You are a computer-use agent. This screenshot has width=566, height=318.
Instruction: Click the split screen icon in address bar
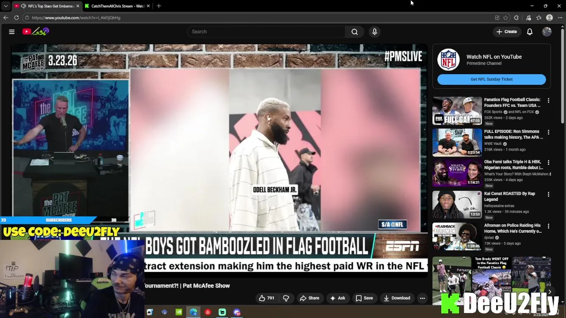pos(497,18)
